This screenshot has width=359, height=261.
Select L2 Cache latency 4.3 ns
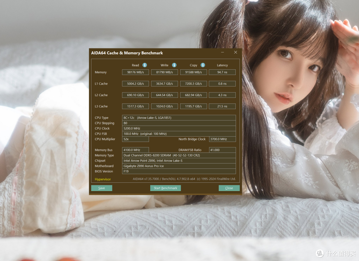222,95
